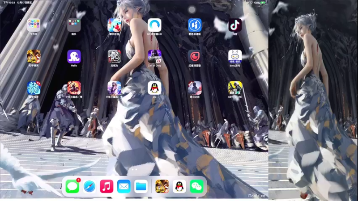Open Messages in the dock
Viewport: 358px width, 201px height.
(x=72, y=186)
